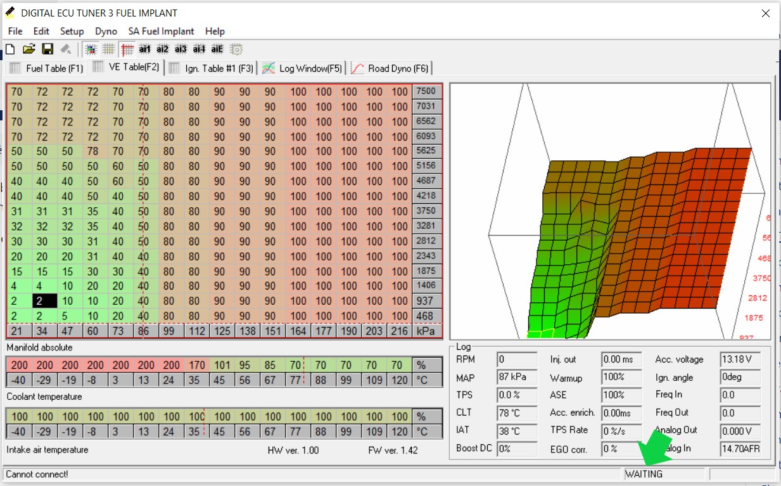Open the Setup menu
Image resolution: width=781 pixels, height=486 pixels.
[x=72, y=31]
